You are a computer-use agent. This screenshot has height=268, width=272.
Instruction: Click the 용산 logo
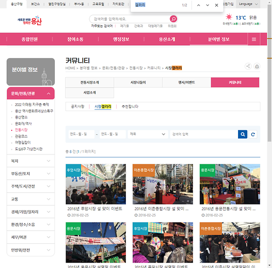click(30, 21)
